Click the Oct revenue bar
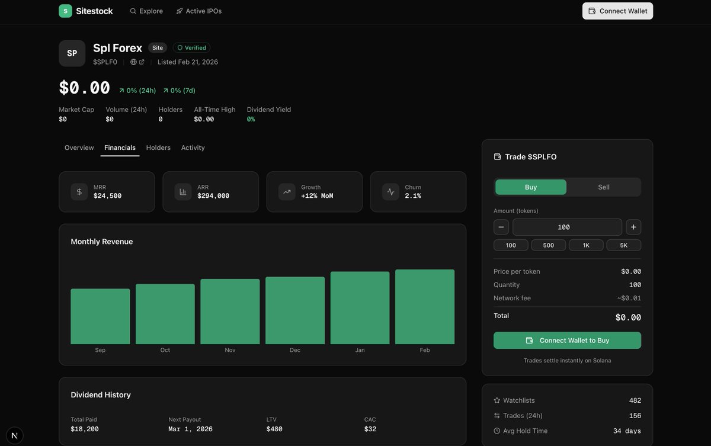Viewport: 711px width, 446px height. [165, 314]
